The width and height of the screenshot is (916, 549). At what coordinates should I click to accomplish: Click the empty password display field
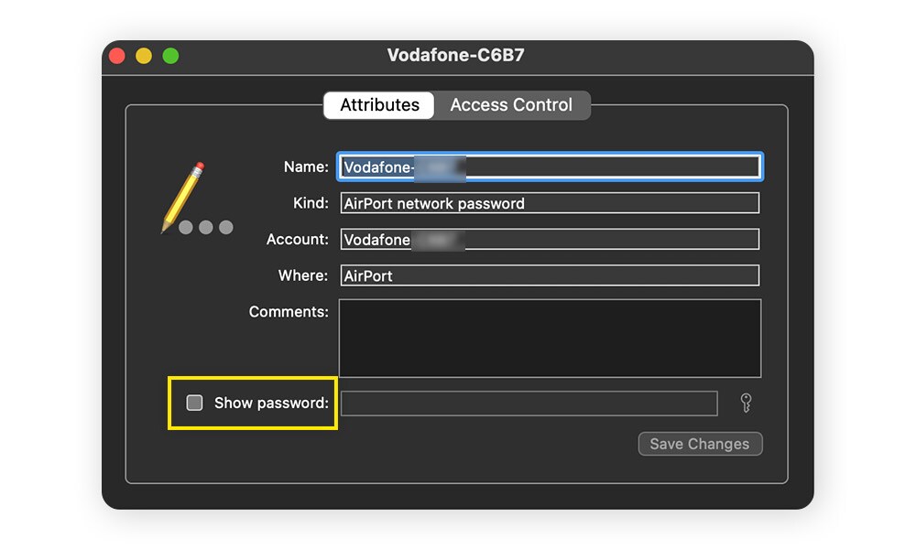click(x=529, y=404)
